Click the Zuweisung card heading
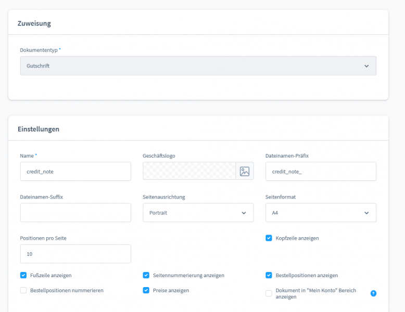This screenshot has width=405, height=312. point(34,23)
